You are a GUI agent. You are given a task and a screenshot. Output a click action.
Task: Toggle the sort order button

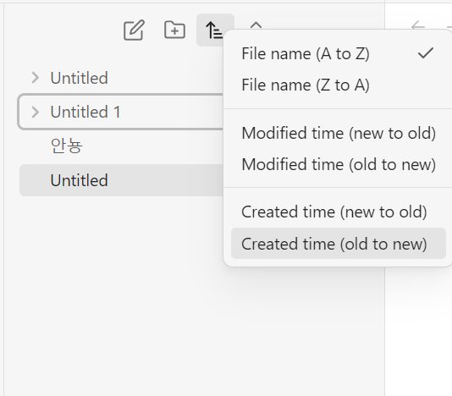coord(214,30)
